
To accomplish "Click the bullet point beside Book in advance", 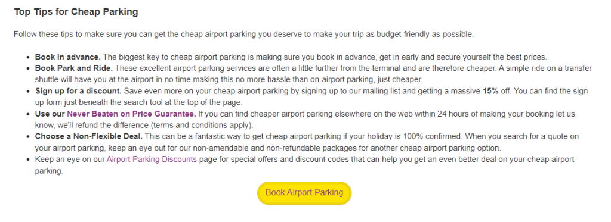I will tap(27, 58).
